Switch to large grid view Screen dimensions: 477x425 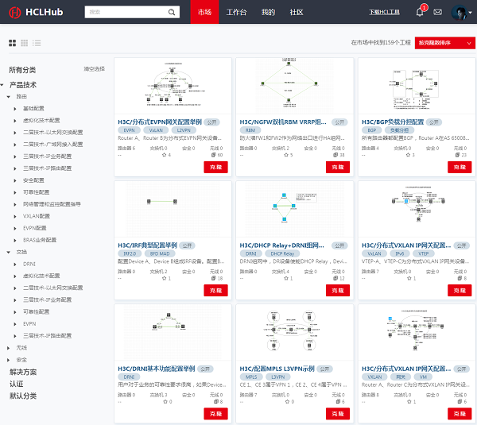tap(13, 43)
